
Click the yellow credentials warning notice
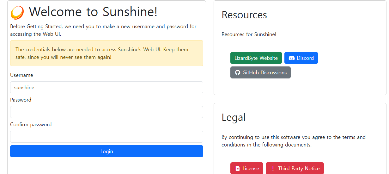[x=106, y=53]
